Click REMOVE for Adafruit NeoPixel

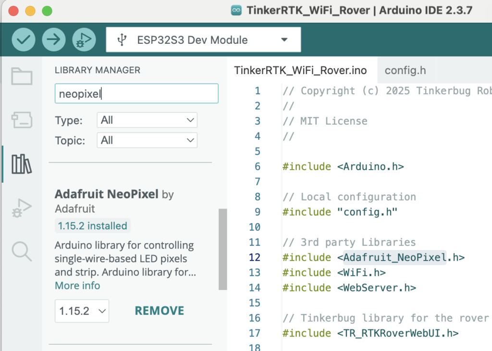point(159,311)
